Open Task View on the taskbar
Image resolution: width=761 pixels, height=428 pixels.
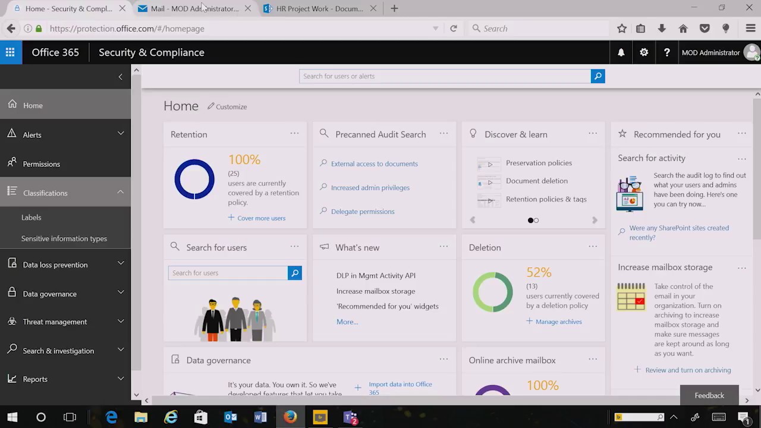[70, 417]
